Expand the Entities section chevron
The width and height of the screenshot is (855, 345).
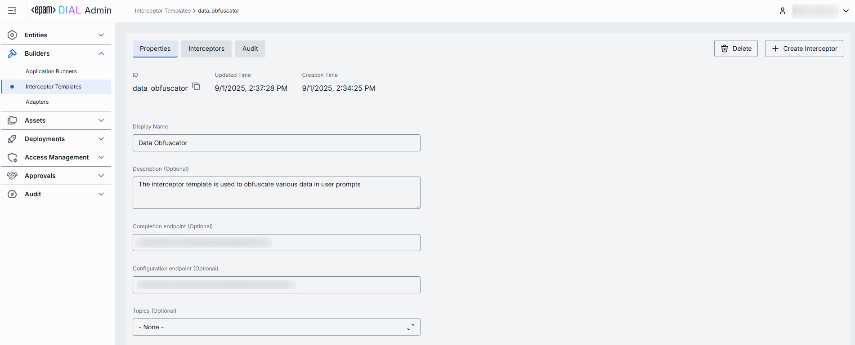coord(101,35)
